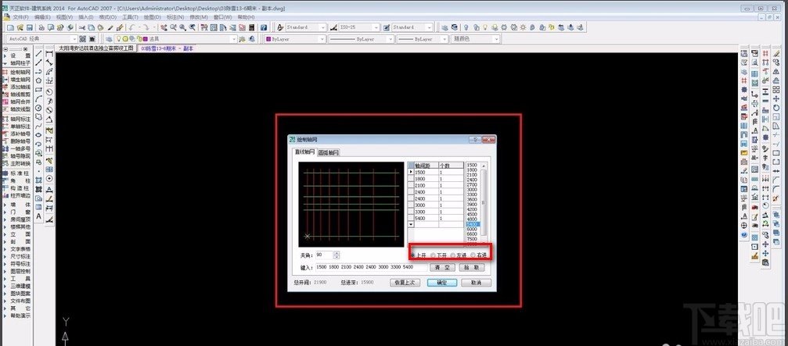Click the 确定 button in dialog
The height and width of the screenshot is (346, 788).
tap(442, 282)
